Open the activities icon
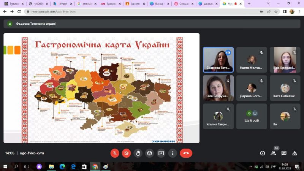This screenshot has height=171, width=304. point(295,153)
